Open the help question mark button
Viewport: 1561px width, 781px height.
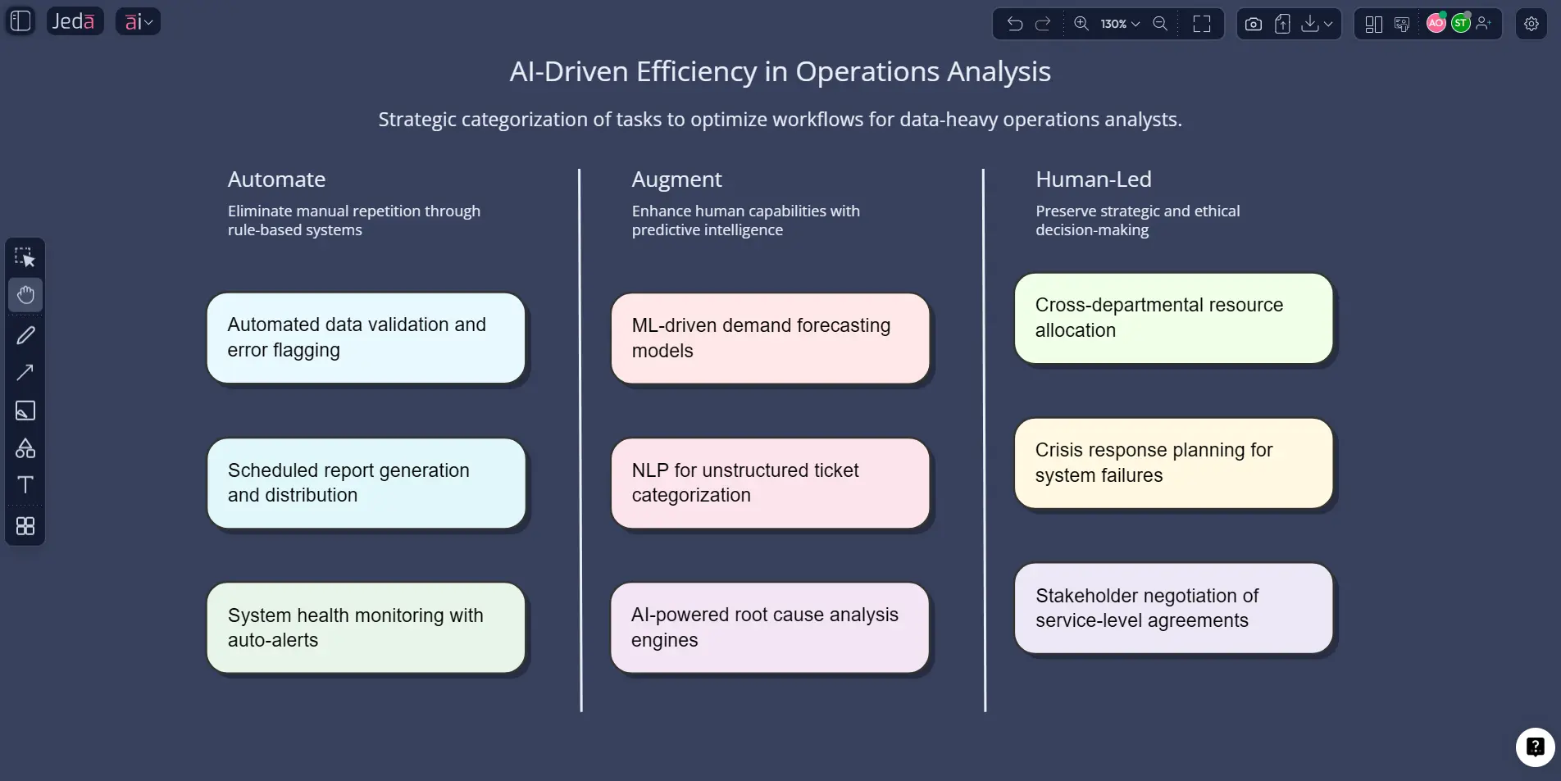coord(1535,747)
